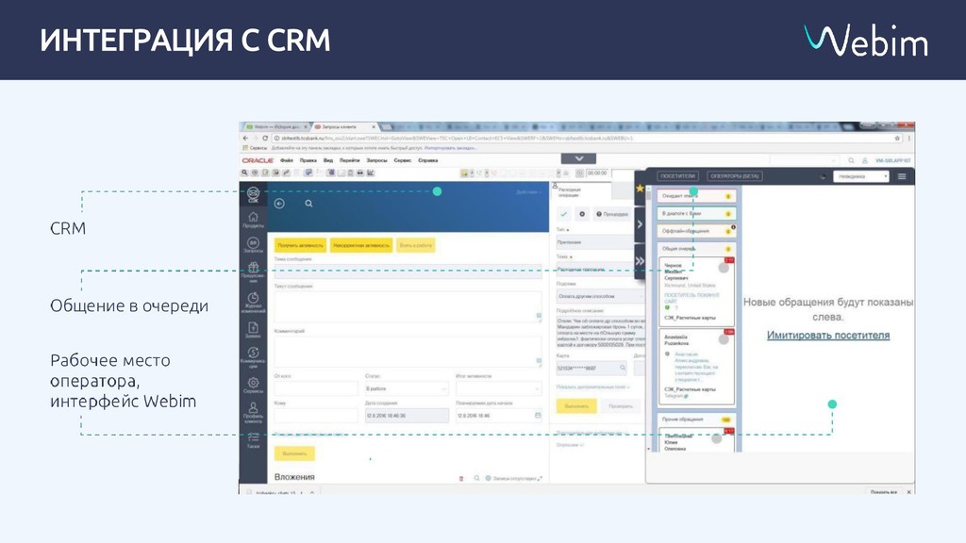
Task: Click the Oracle top-right search icon
Action: [851, 160]
